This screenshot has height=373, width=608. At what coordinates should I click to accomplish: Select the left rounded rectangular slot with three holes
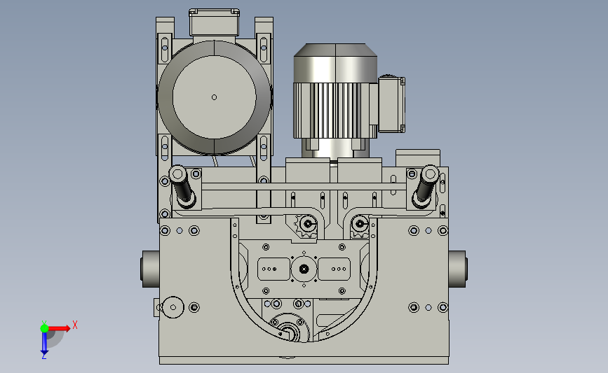273,269
